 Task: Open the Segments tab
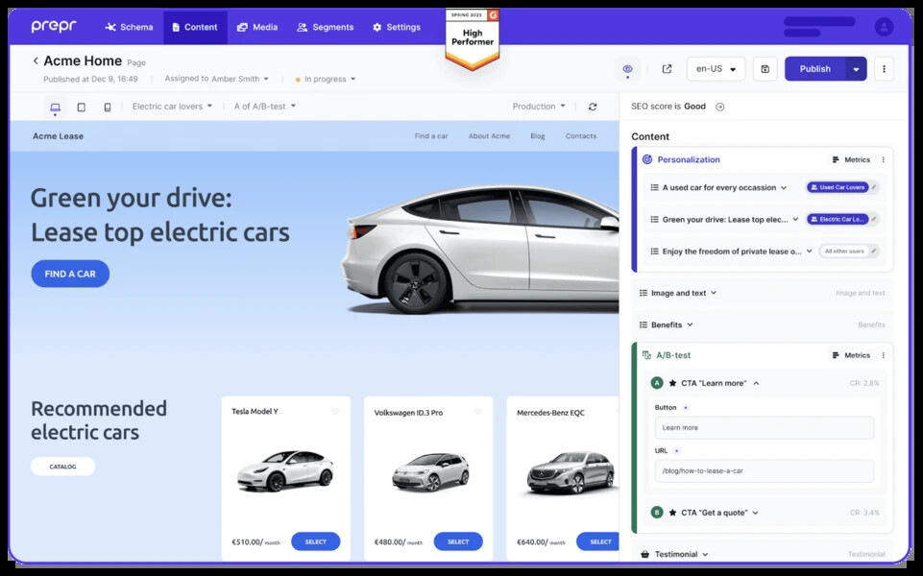pos(325,27)
